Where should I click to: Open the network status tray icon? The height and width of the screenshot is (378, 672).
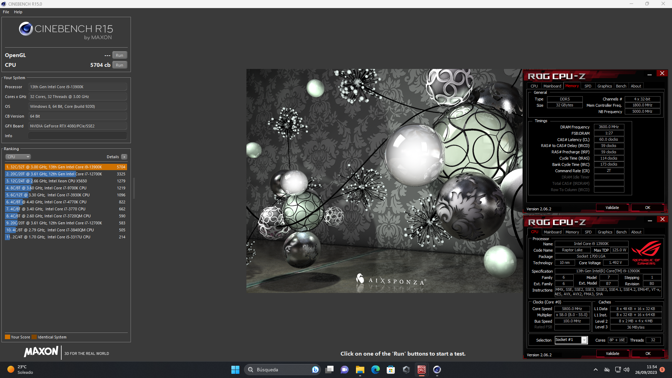click(x=618, y=370)
